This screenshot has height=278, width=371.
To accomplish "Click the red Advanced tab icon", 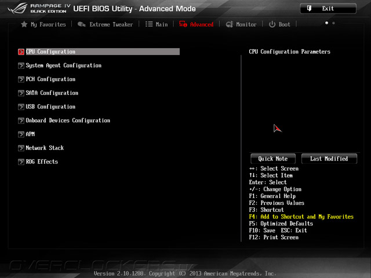I will [183, 24].
